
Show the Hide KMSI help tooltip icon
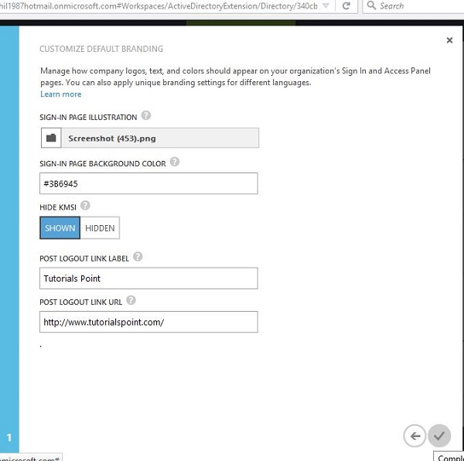[x=85, y=205]
